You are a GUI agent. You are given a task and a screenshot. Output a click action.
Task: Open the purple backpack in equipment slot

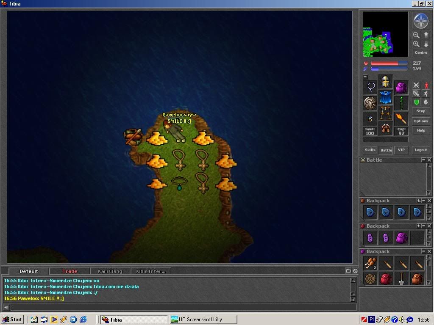[401, 87]
